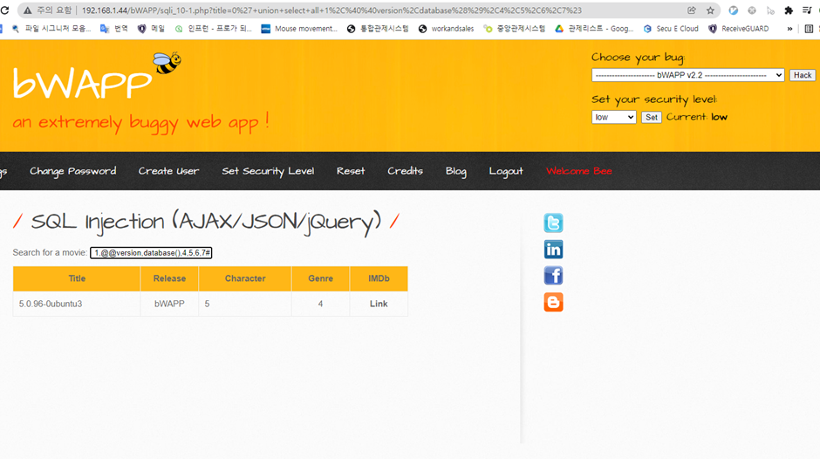The width and height of the screenshot is (820, 459).
Task: Open the 파일 시그니처 모음 bookmark
Action: click(51, 29)
